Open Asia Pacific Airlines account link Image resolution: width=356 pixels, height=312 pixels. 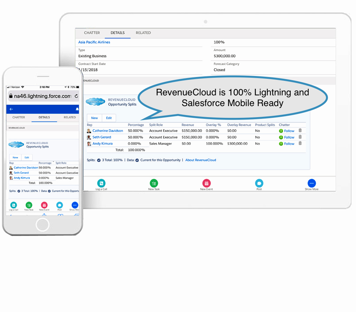pos(94,42)
